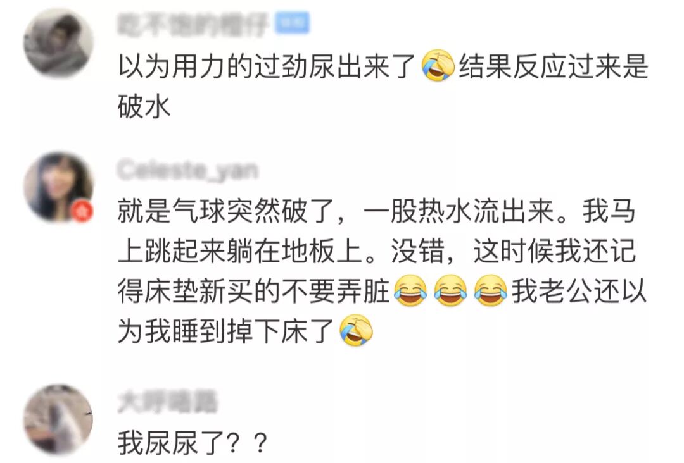Tap the facepalm emoji after 掉下床了
This screenshot has width=684, height=463.
tap(357, 331)
